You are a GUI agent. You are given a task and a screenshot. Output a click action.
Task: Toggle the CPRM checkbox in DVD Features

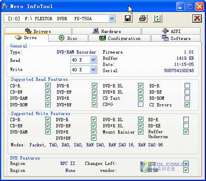pyautogui.click(x=186, y=170)
